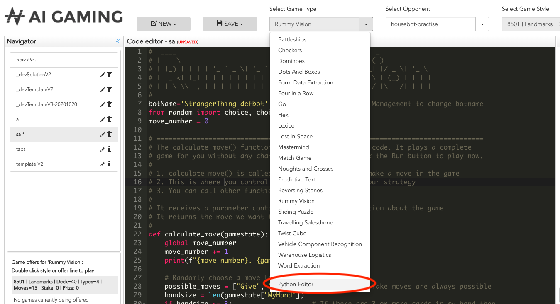This screenshot has width=560, height=304.
Task: Select Vehicle Component Recognition option
Action: coord(320,244)
